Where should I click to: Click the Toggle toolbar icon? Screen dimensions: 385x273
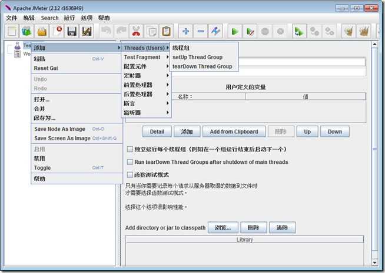215,31
